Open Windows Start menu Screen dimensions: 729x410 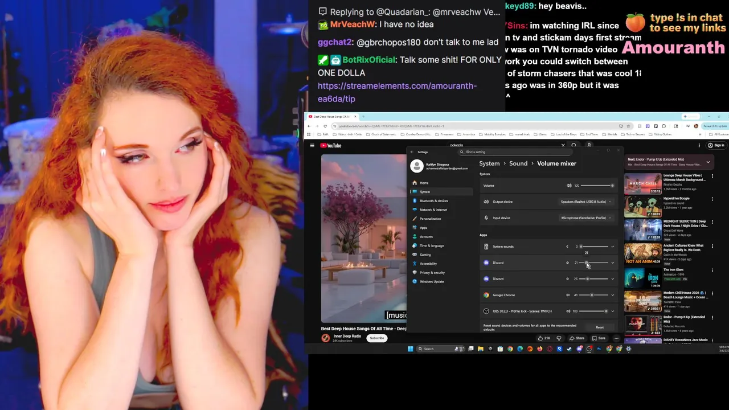[410, 349]
